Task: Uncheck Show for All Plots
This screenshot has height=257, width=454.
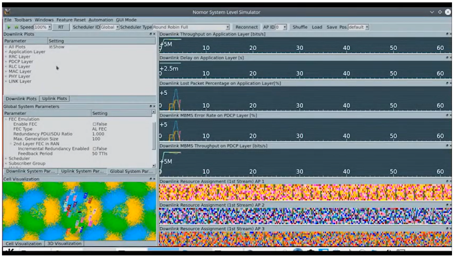Action: click(51, 47)
